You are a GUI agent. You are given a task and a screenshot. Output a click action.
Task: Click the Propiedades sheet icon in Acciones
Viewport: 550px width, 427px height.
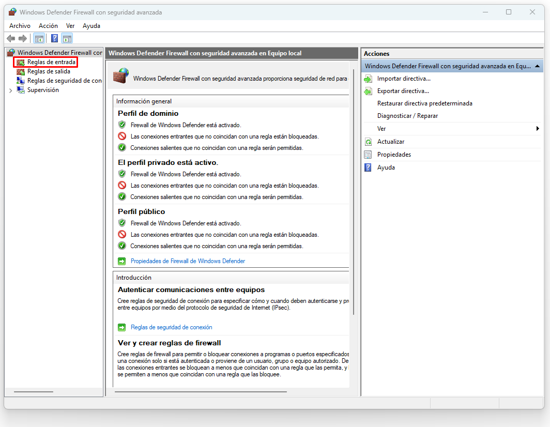point(368,155)
